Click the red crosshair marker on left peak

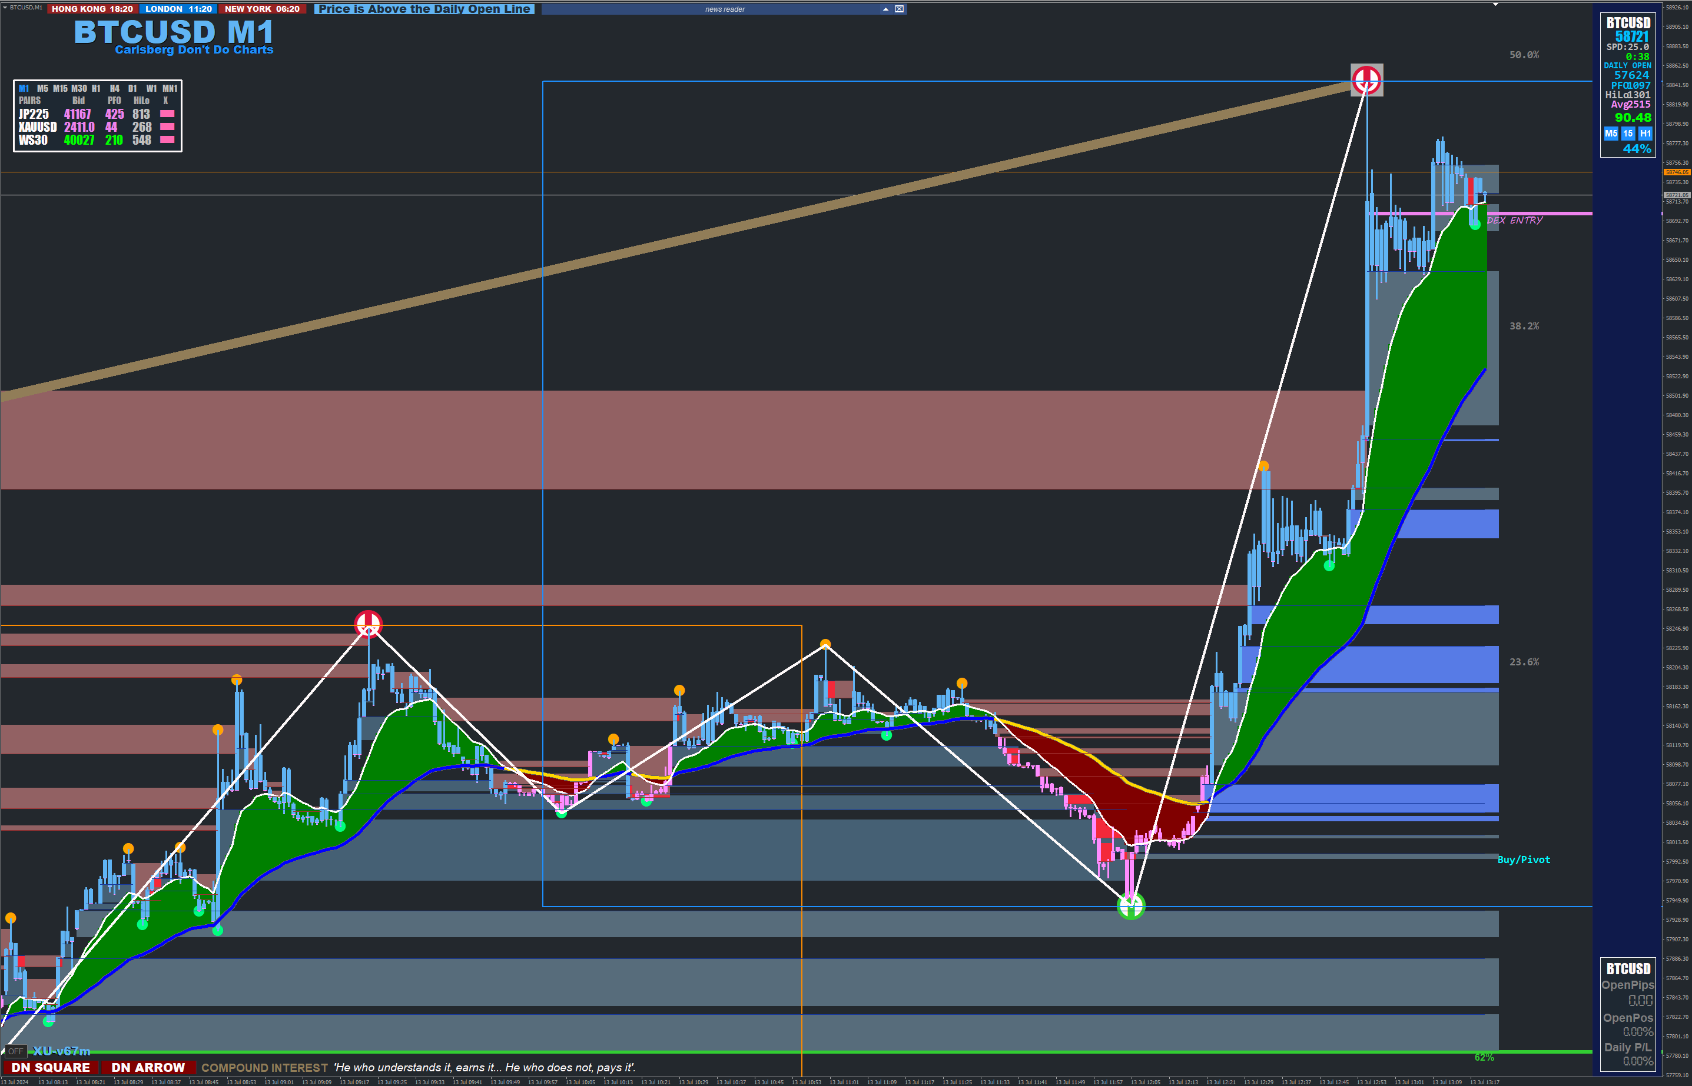coord(369,624)
